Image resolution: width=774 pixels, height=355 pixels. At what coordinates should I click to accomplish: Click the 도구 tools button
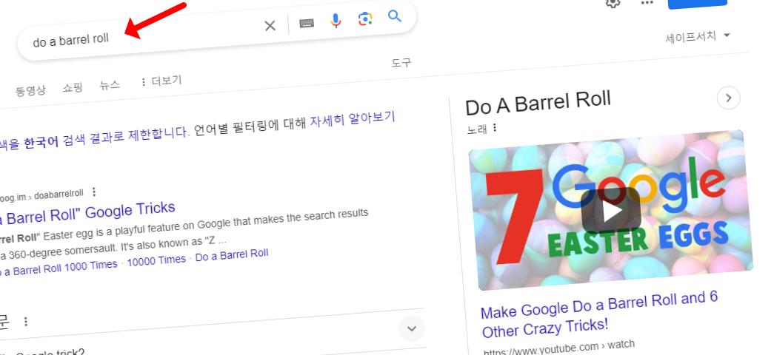point(401,63)
